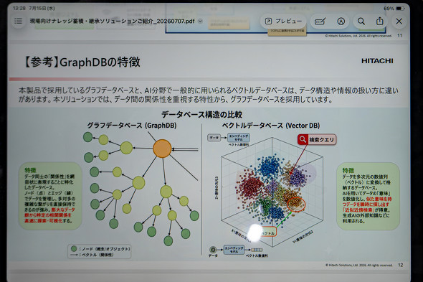This screenshot has width=423, height=282.
Task: Tap page number 12 in footer
Action: pyautogui.click(x=400, y=265)
